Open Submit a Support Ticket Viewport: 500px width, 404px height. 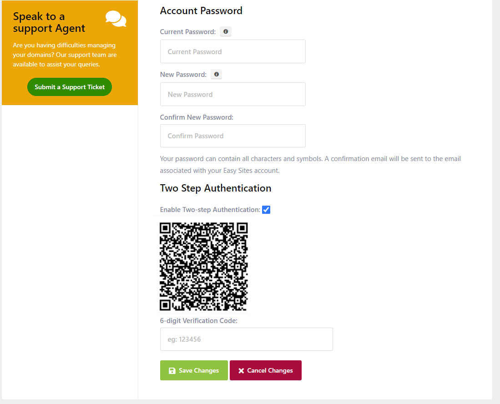(70, 87)
